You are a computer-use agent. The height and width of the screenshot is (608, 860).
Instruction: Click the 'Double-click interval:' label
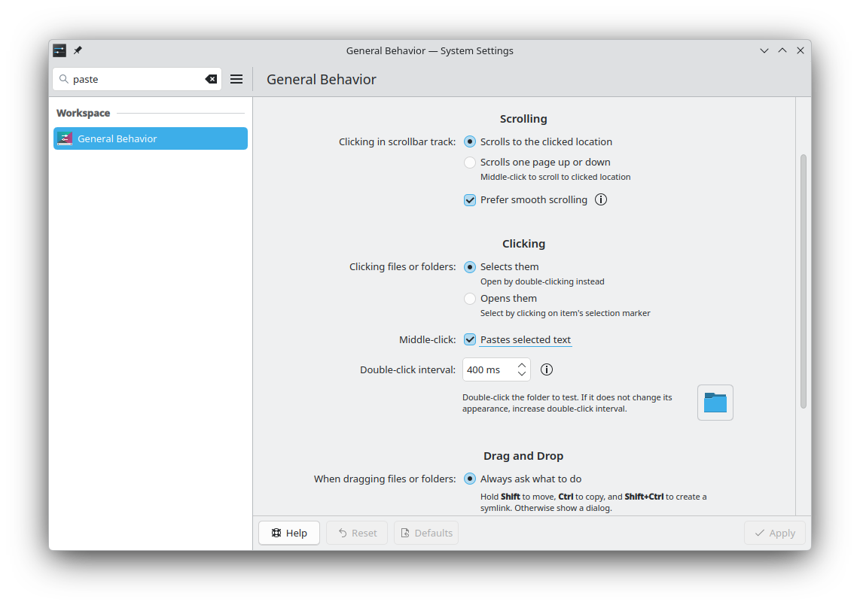tap(407, 369)
